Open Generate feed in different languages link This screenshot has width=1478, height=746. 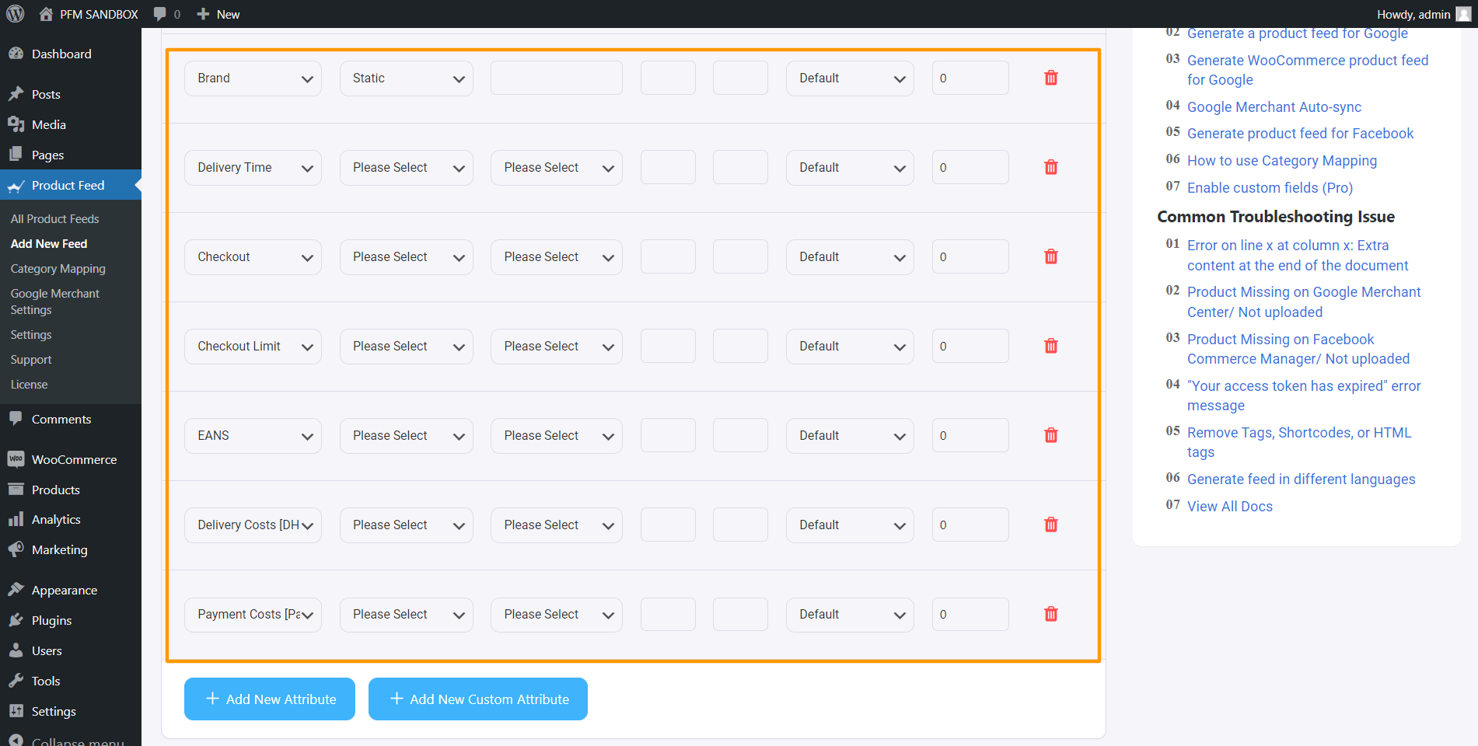[x=1302, y=479]
